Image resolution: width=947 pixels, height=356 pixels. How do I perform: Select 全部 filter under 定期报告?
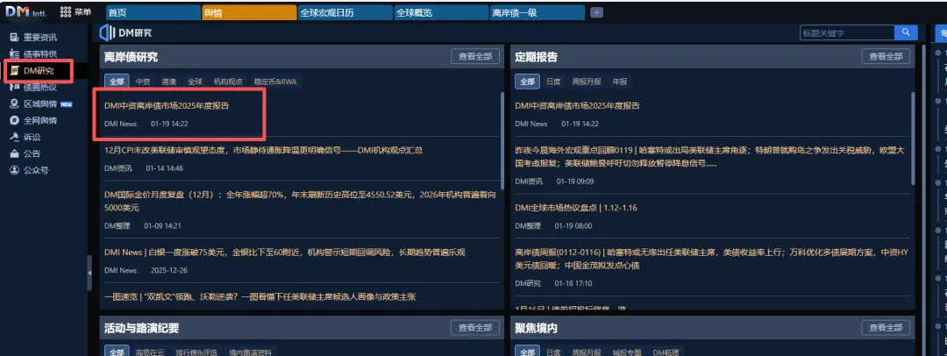(x=527, y=82)
